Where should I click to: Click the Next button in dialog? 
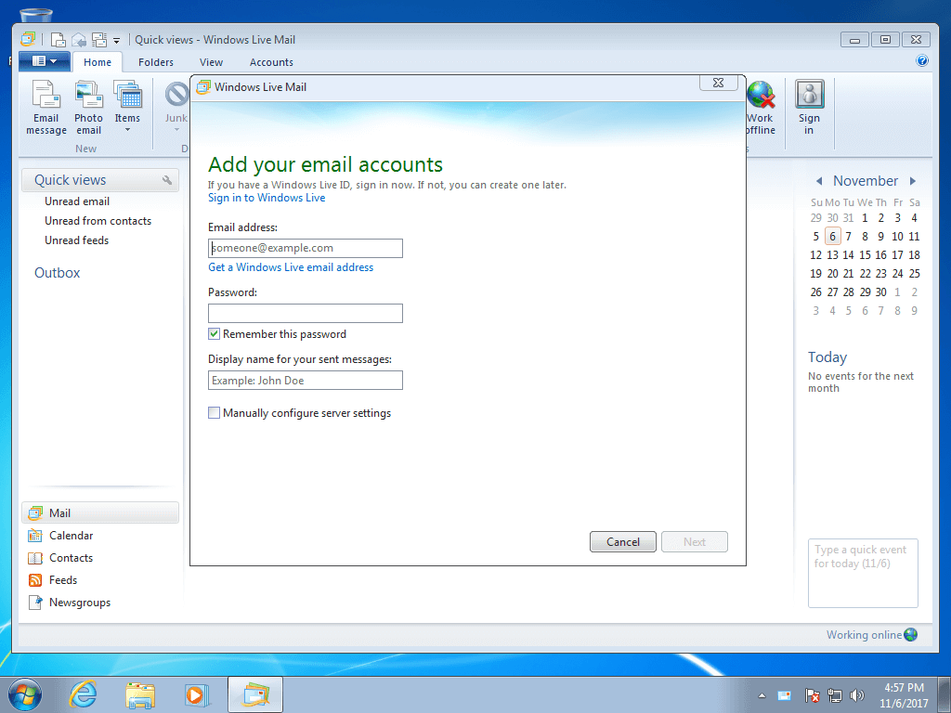[695, 542]
